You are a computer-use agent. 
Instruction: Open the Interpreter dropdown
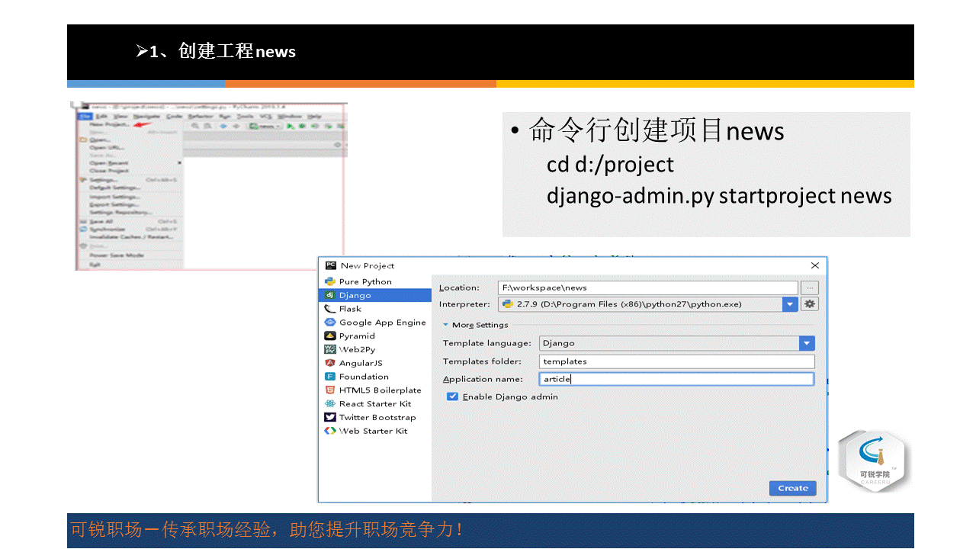point(790,304)
